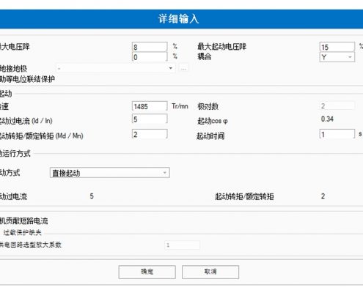Click the ellipsis browse button beside grounding dropdown
The height and width of the screenshot is (293, 363).
[x=183, y=68]
